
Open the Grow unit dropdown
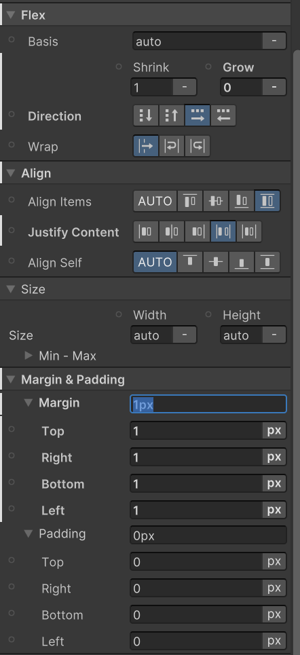point(274,88)
